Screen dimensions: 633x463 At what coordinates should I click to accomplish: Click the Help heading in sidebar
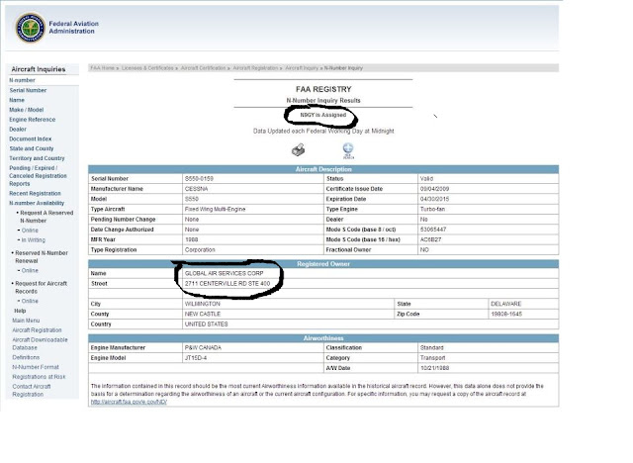point(20,311)
